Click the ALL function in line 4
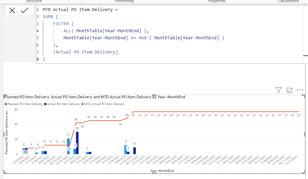This screenshot has height=179, width=308. point(67,31)
